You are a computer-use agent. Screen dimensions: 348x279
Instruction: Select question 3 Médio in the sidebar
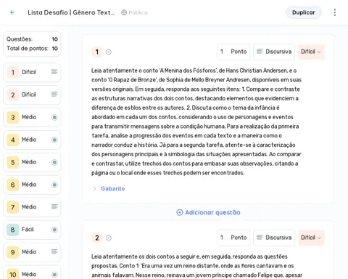32,117
